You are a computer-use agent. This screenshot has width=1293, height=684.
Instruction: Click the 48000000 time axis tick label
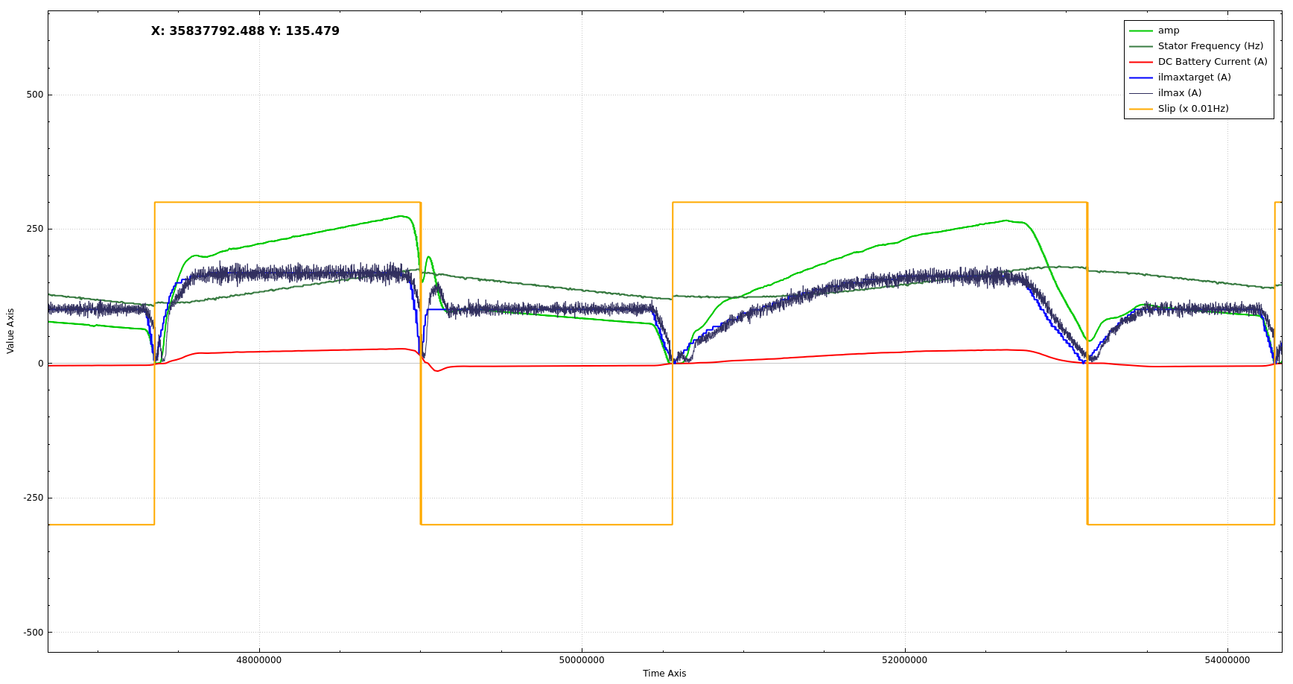coord(259,660)
